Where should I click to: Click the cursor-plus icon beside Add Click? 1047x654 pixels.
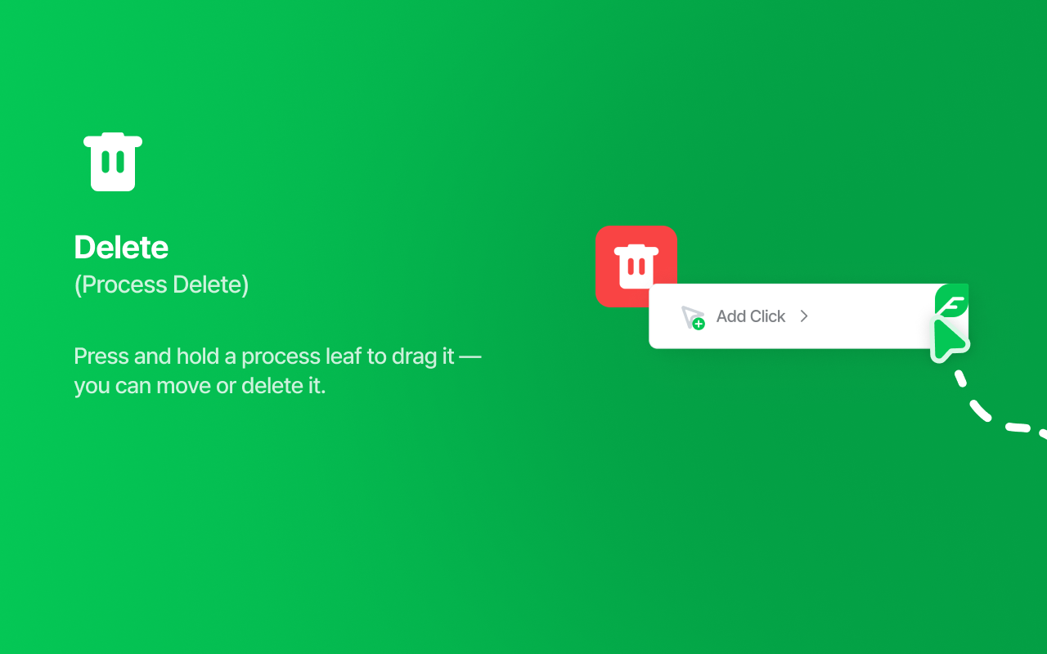click(x=693, y=317)
